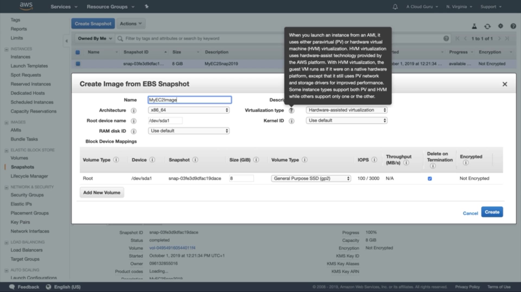Click Cancel in the dialog
Screen dimensions: 521x292
coord(470,213)
